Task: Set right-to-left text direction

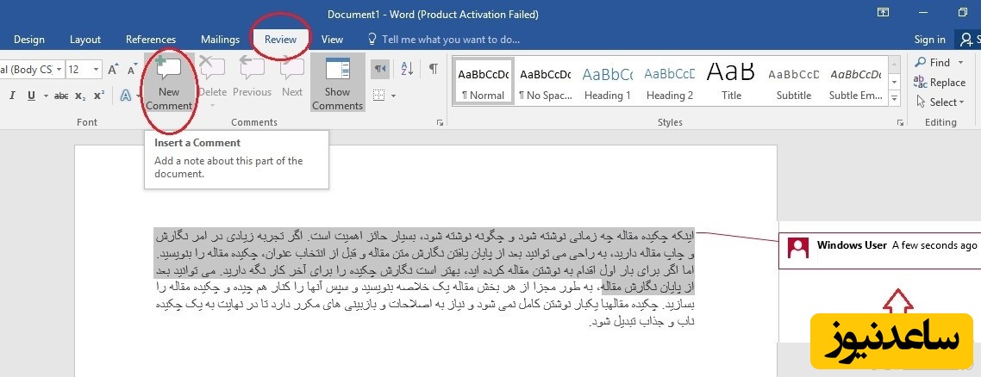Action: (380, 69)
